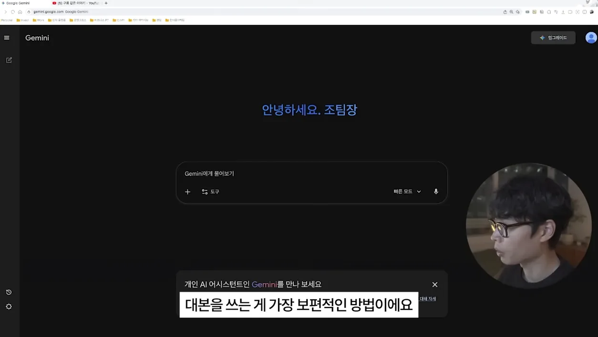Open the Work bookmarks folder
This screenshot has width=598, height=337.
click(39, 20)
